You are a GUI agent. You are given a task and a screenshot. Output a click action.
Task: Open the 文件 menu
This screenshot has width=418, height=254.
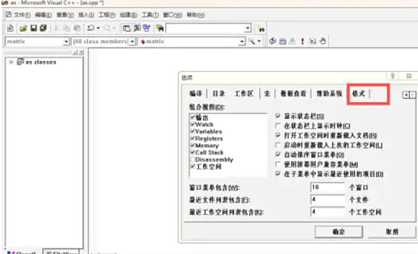22,15
